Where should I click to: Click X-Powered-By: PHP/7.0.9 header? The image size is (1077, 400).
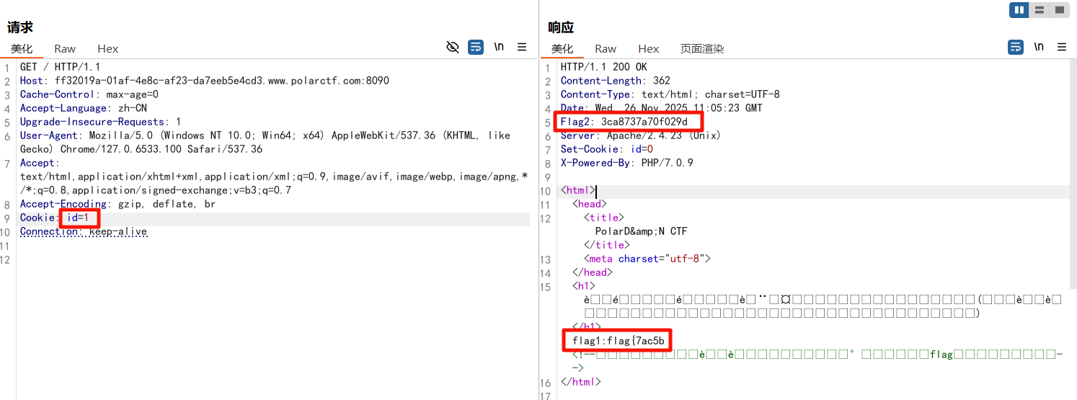[x=626, y=163]
